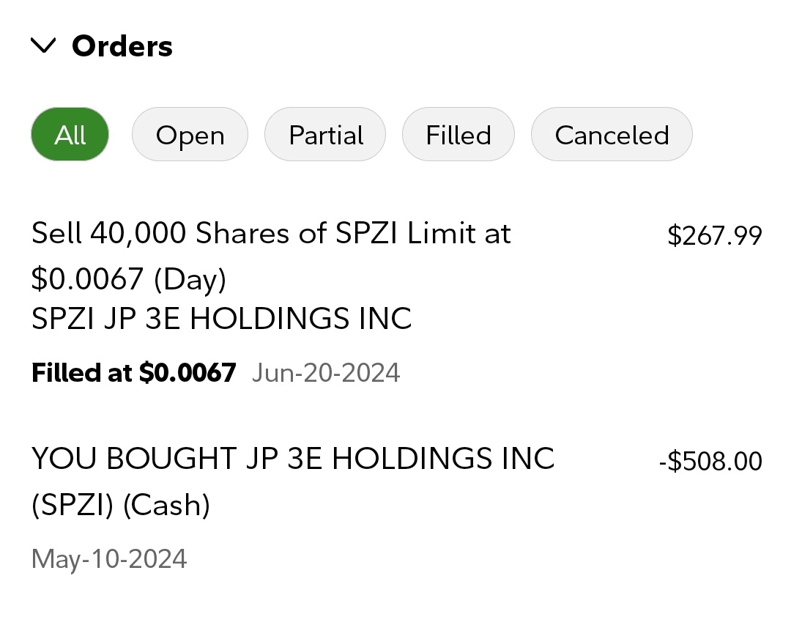
Task: Open the YOU BOUGHT JP 3E HOLDINGS transaction
Action: 293,459
